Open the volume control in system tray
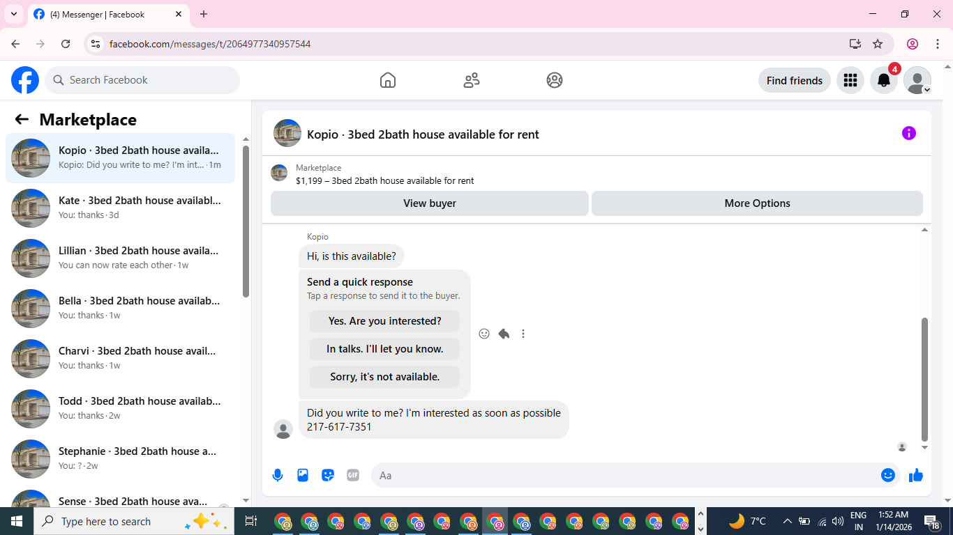The image size is (953, 535). coord(839,521)
